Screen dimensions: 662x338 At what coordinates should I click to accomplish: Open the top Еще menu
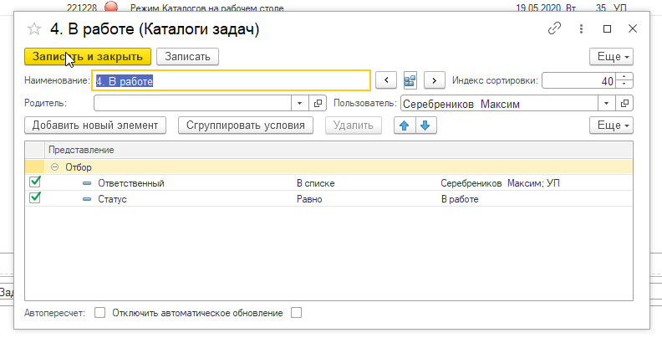coord(611,56)
